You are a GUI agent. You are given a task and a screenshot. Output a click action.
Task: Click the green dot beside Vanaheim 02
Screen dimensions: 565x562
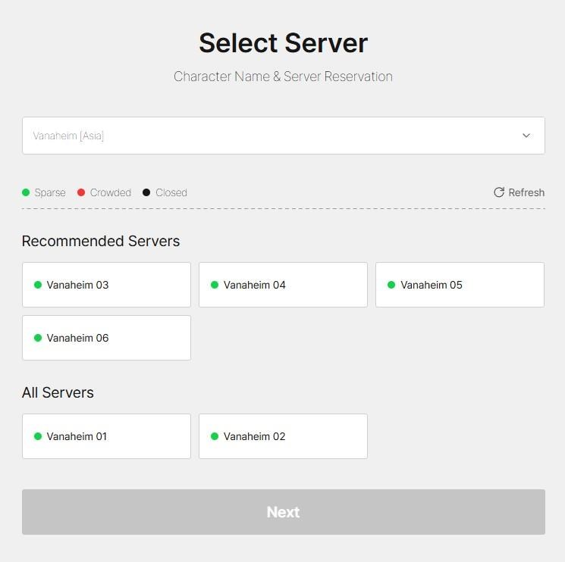click(215, 436)
